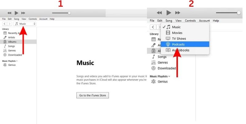Open the Account menu in the step 2 window

[x=204, y=21]
